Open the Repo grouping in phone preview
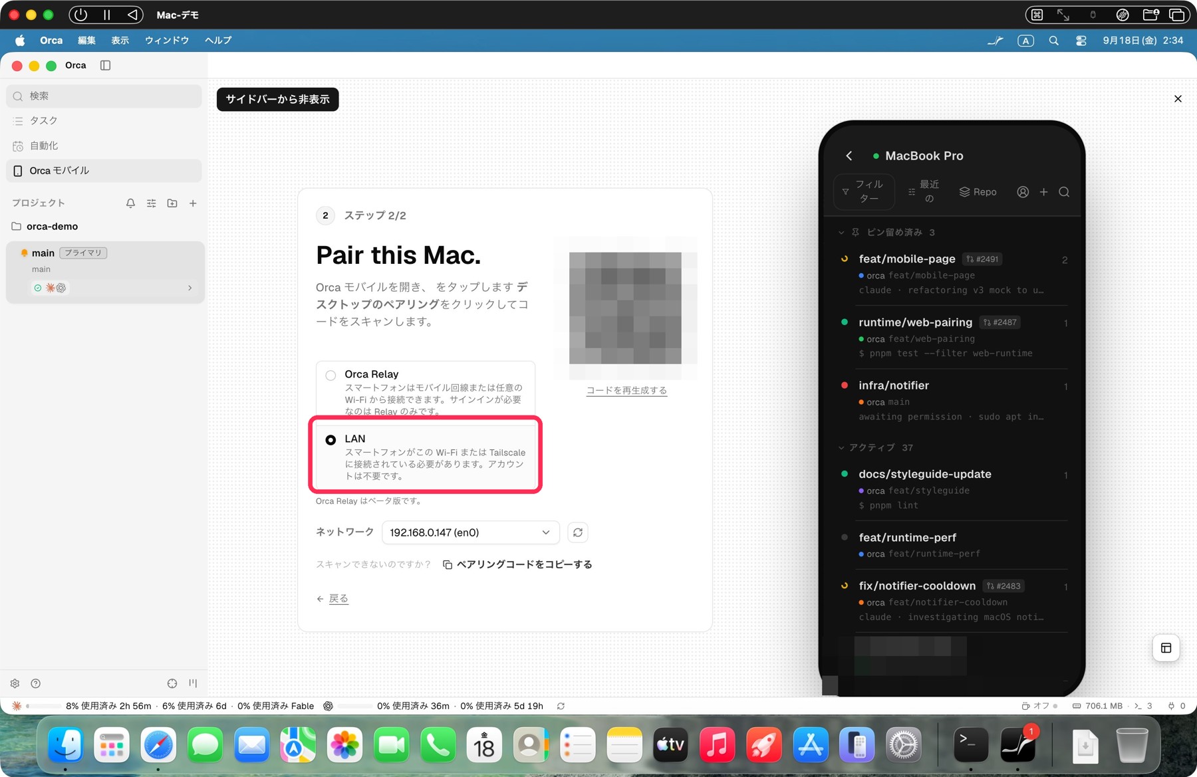The image size is (1197, 777). click(978, 192)
